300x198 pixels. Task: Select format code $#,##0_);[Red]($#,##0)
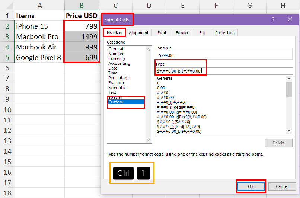[178, 127]
